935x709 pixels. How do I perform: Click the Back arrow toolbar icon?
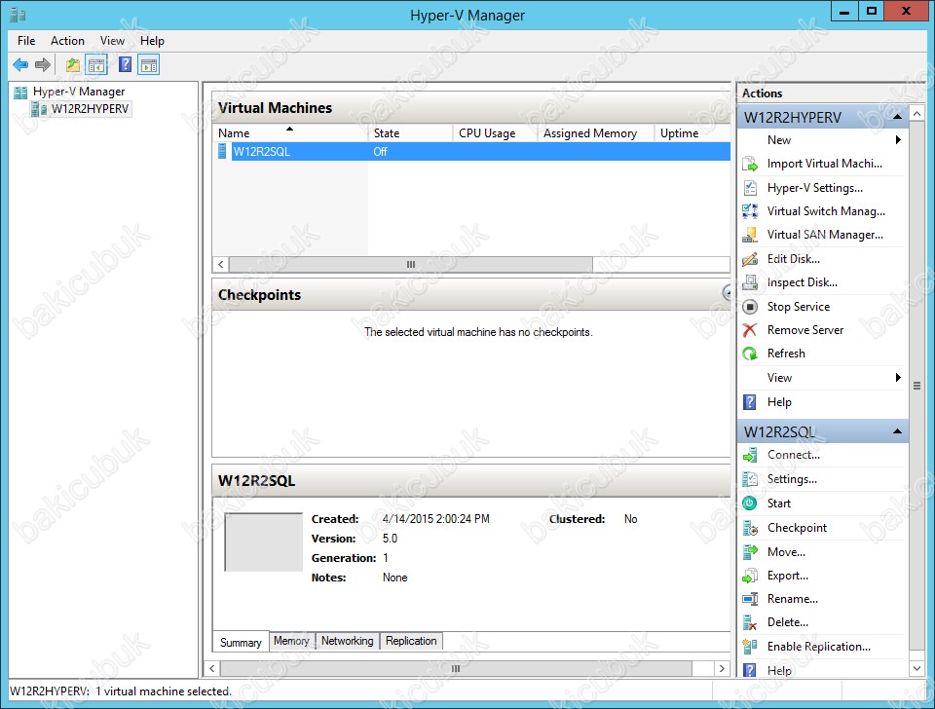pos(20,64)
